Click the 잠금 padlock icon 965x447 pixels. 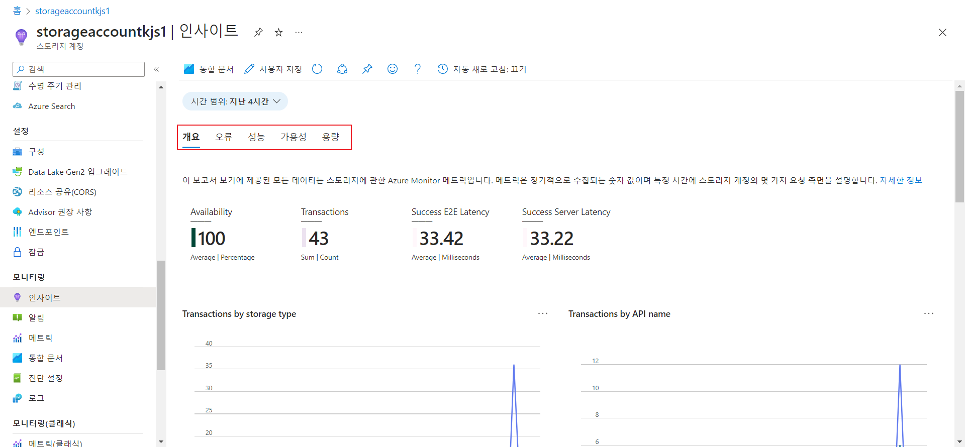pos(18,252)
